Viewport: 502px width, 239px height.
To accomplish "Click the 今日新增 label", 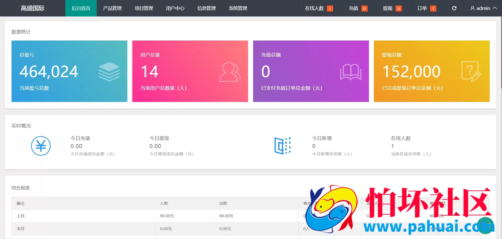I will pyautogui.click(x=322, y=138).
